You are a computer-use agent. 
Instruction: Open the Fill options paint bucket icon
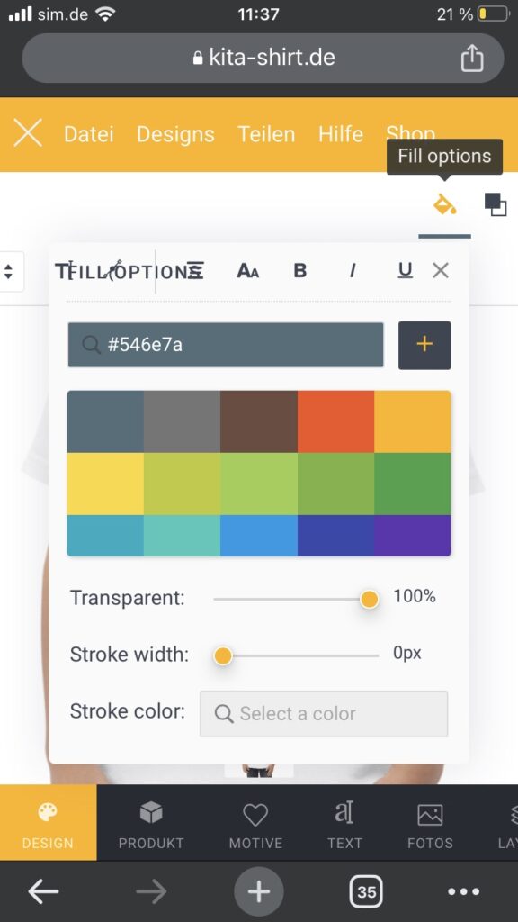coord(444,204)
